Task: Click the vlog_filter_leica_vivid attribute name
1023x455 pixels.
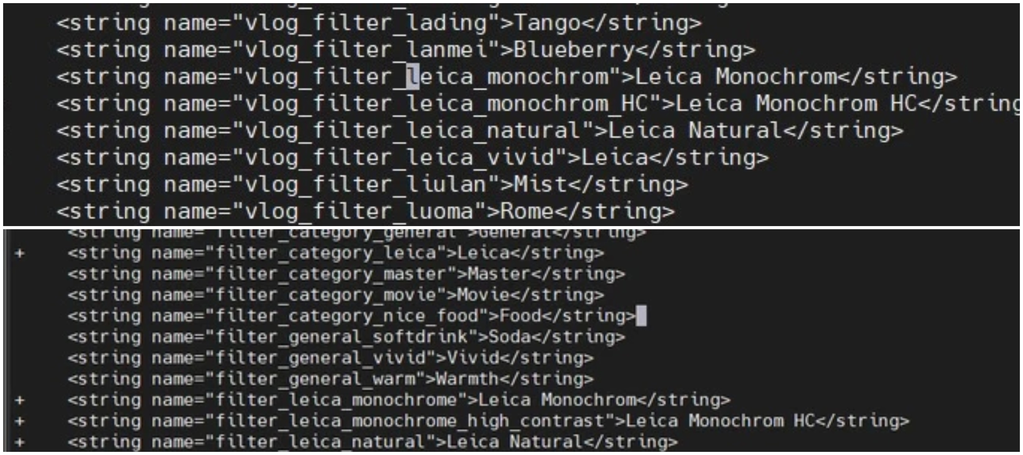Action: click(400, 158)
